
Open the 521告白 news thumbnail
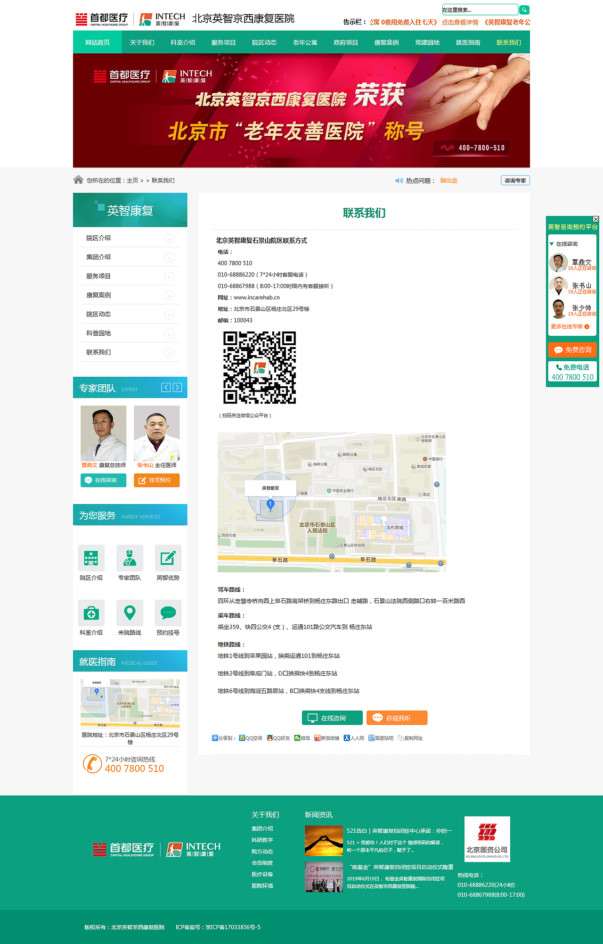coord(324,841)
